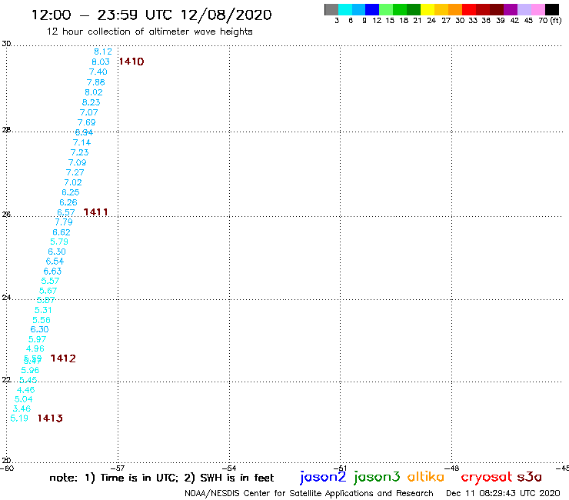Click the orange swatch in the color scale

455,9
